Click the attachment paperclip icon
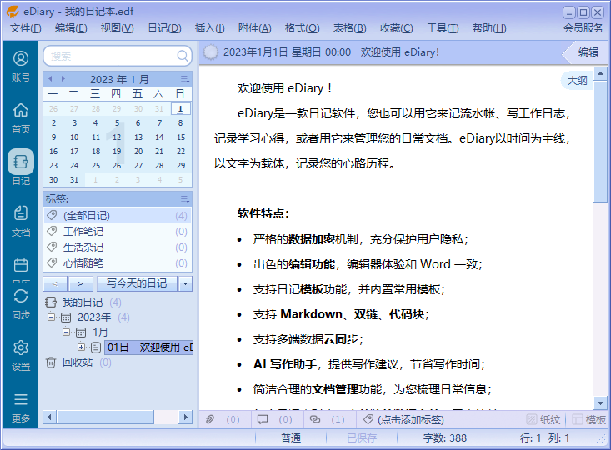 point(210,419)
